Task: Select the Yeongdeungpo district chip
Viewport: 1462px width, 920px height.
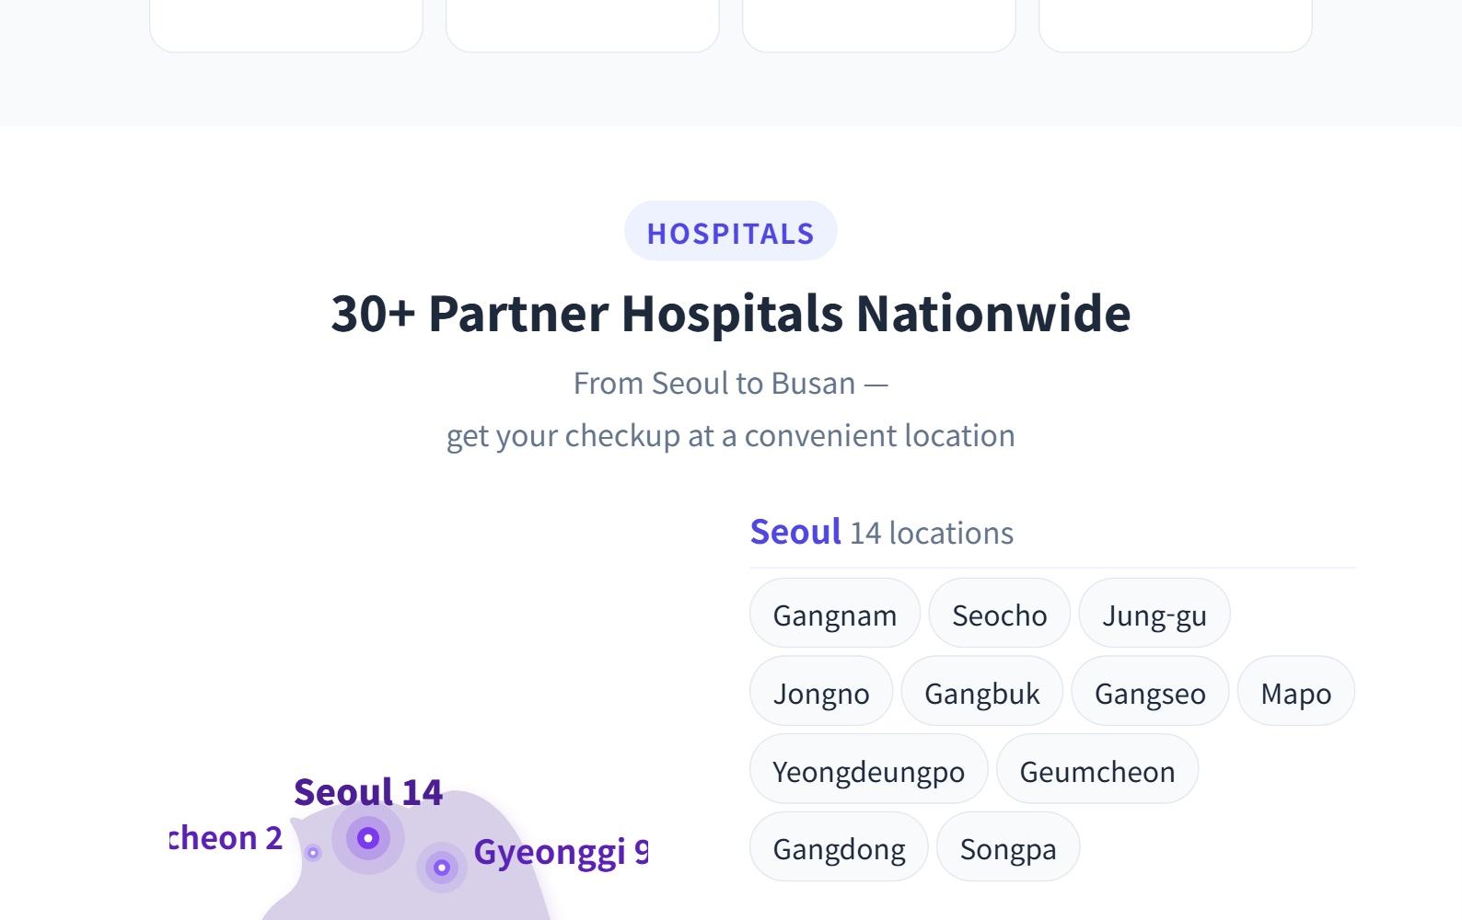Action: point(868,770)
